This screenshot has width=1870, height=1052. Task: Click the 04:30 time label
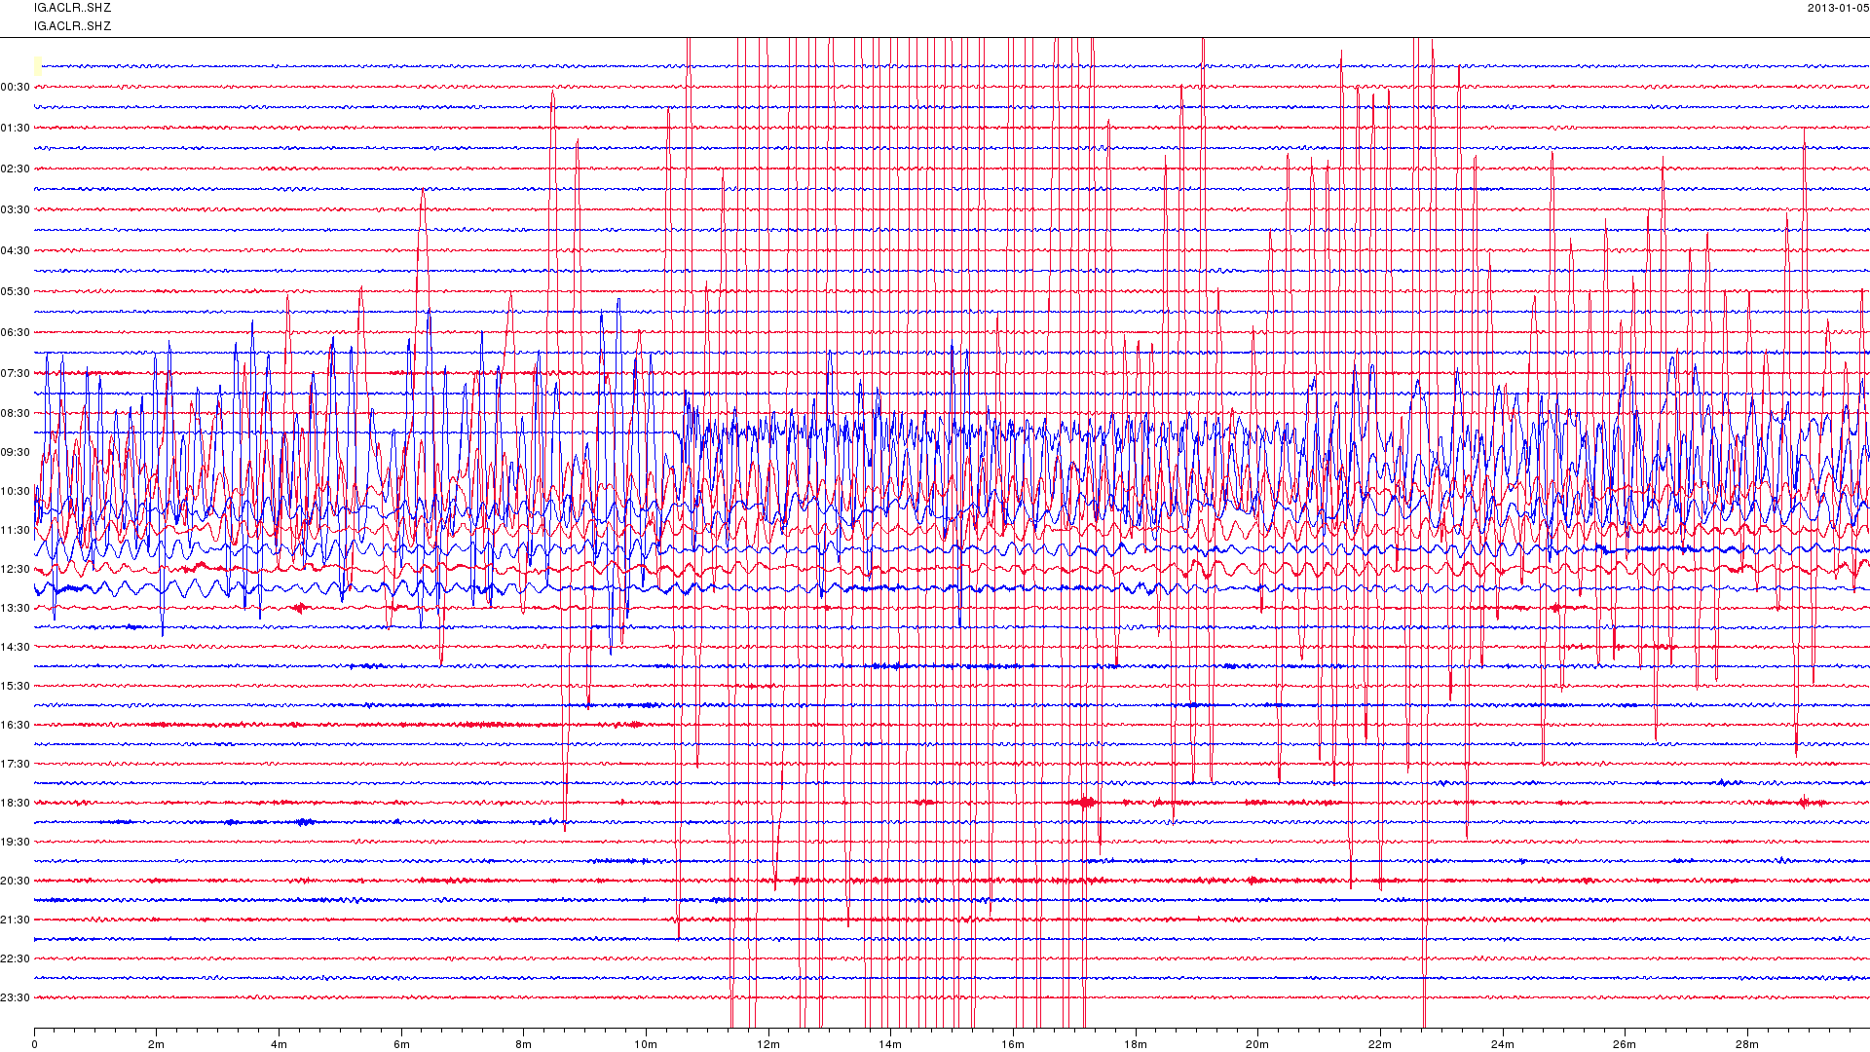coord(16,251)
